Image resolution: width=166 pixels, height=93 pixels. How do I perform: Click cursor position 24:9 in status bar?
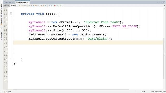click(143, 92)
